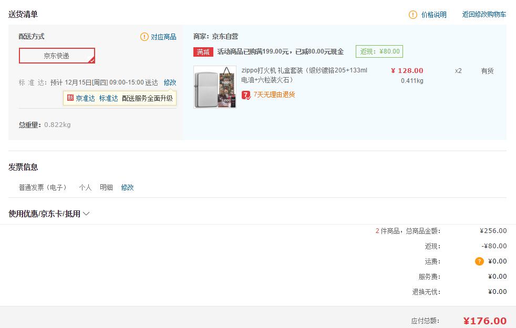Open the 价格说明 link
Viewport: 516px width, 328px height.
pos(434,15)
